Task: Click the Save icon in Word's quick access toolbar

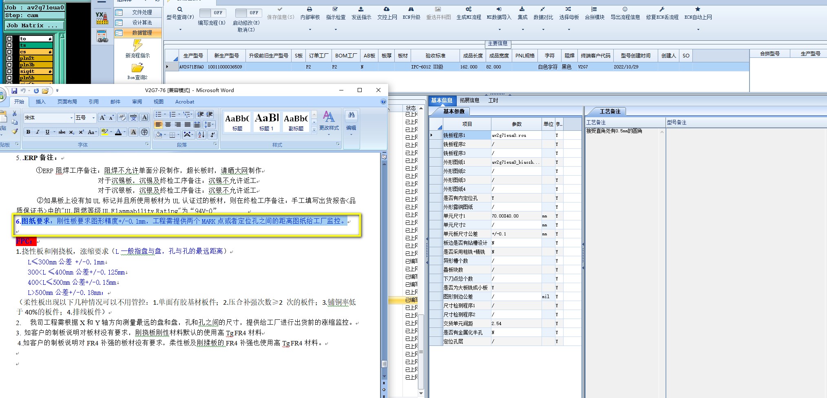Action: [14, 90]
